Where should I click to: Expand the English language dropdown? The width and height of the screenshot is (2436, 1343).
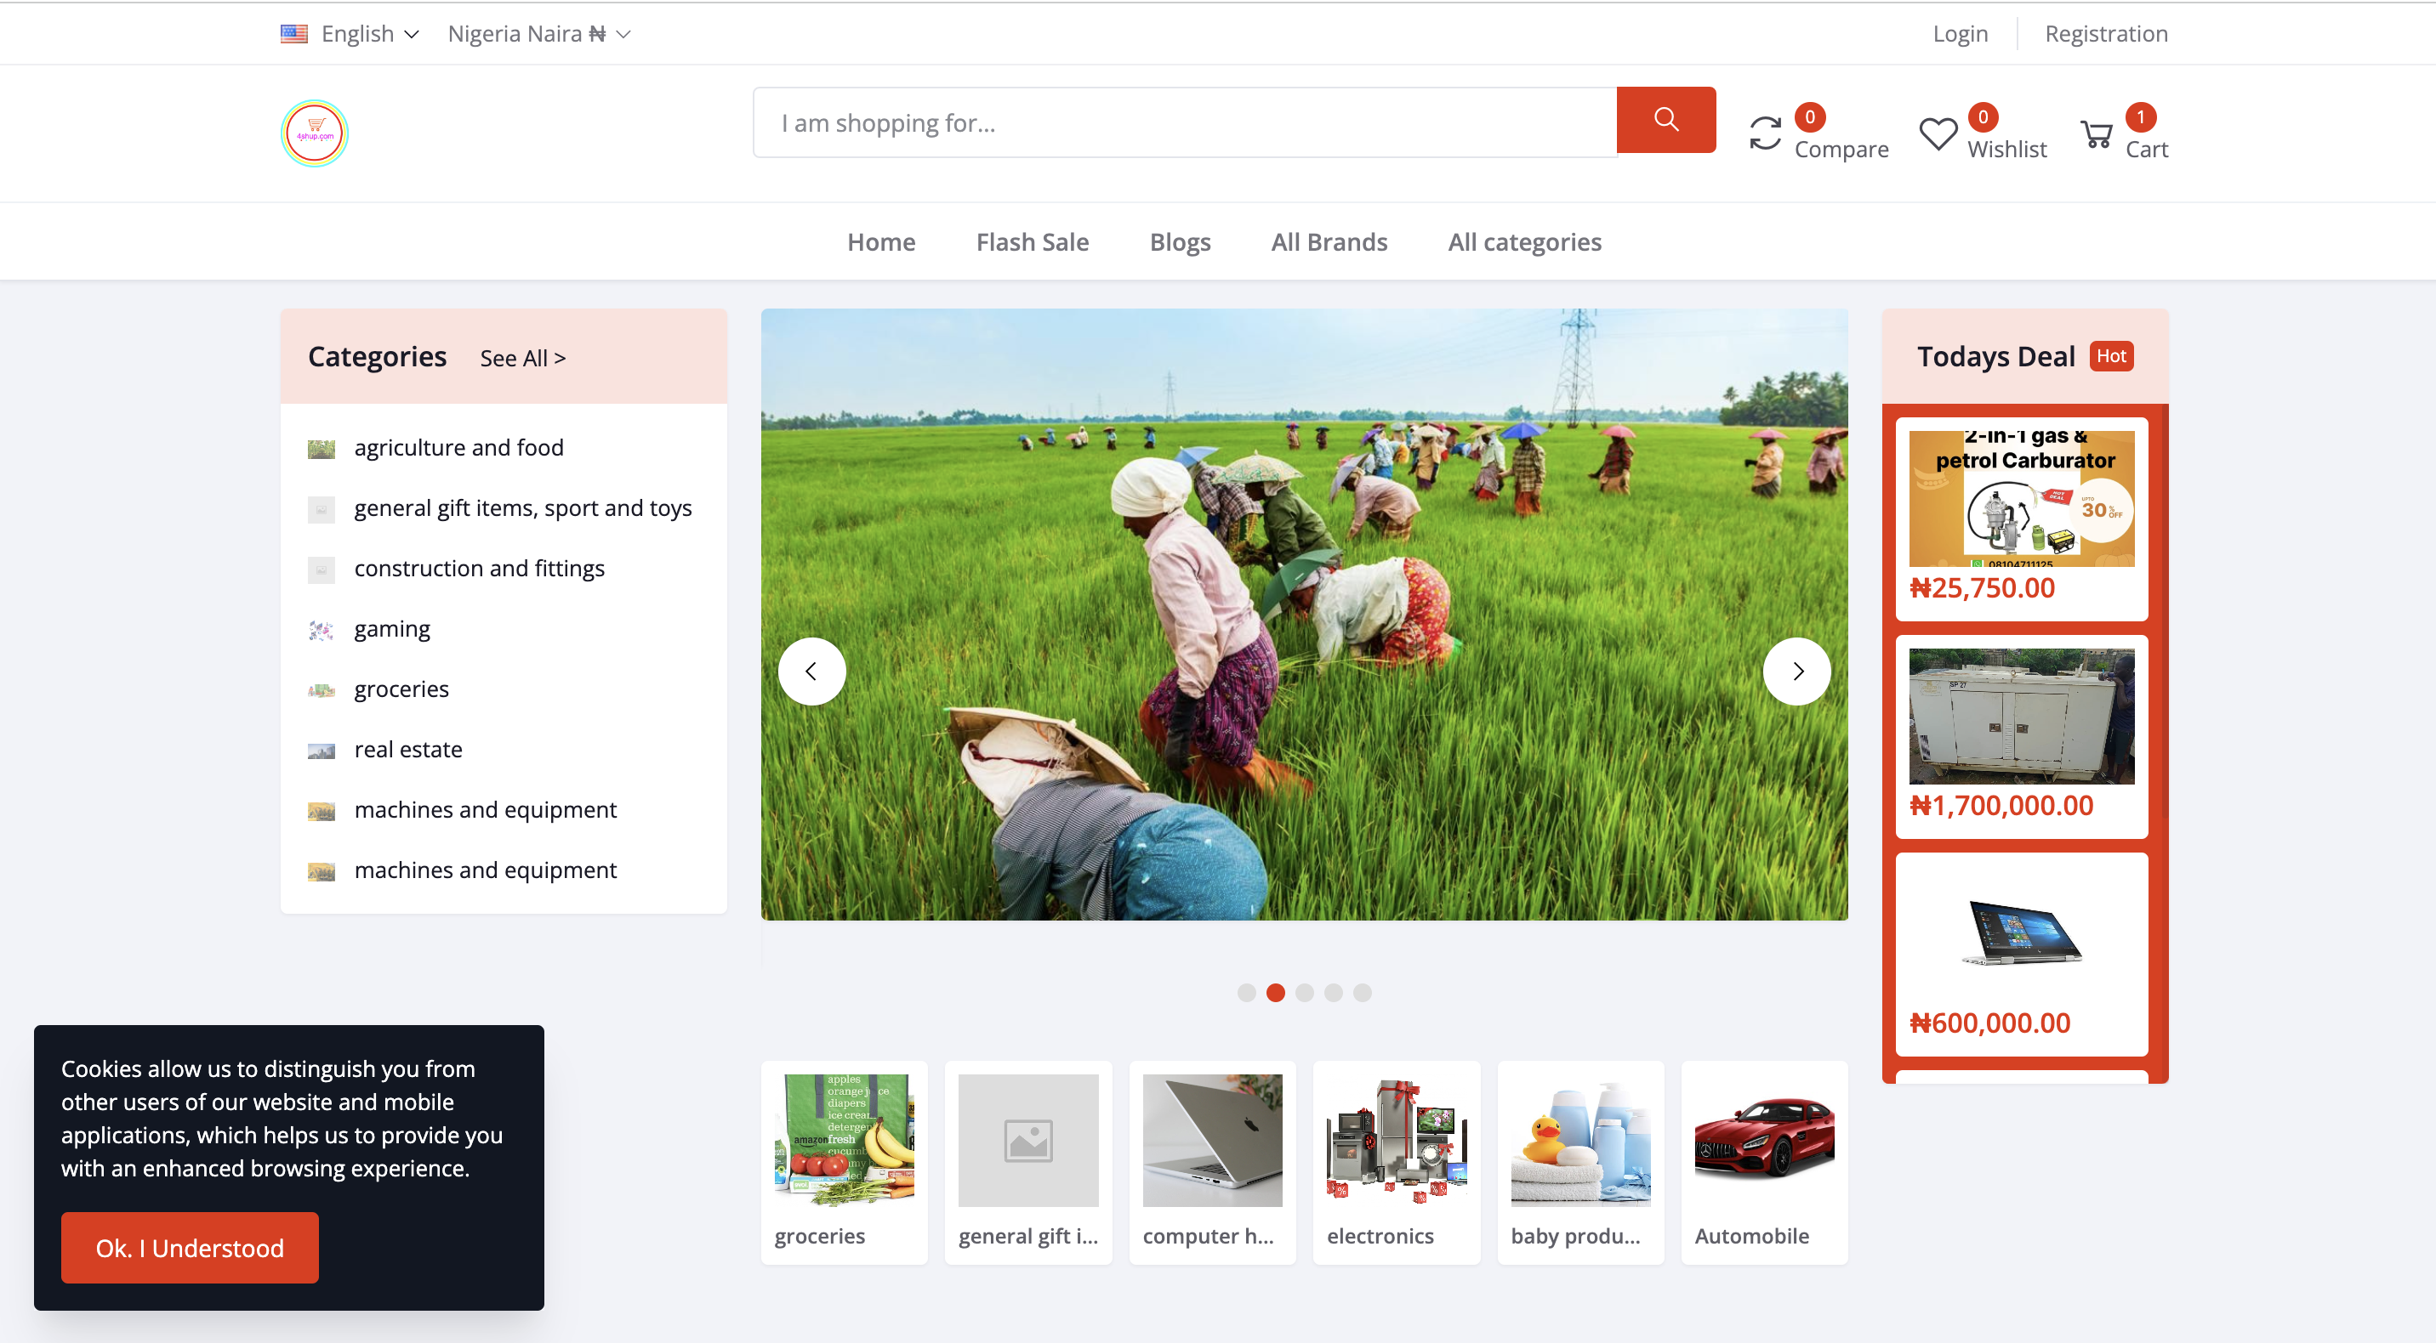tap(350, 34)
